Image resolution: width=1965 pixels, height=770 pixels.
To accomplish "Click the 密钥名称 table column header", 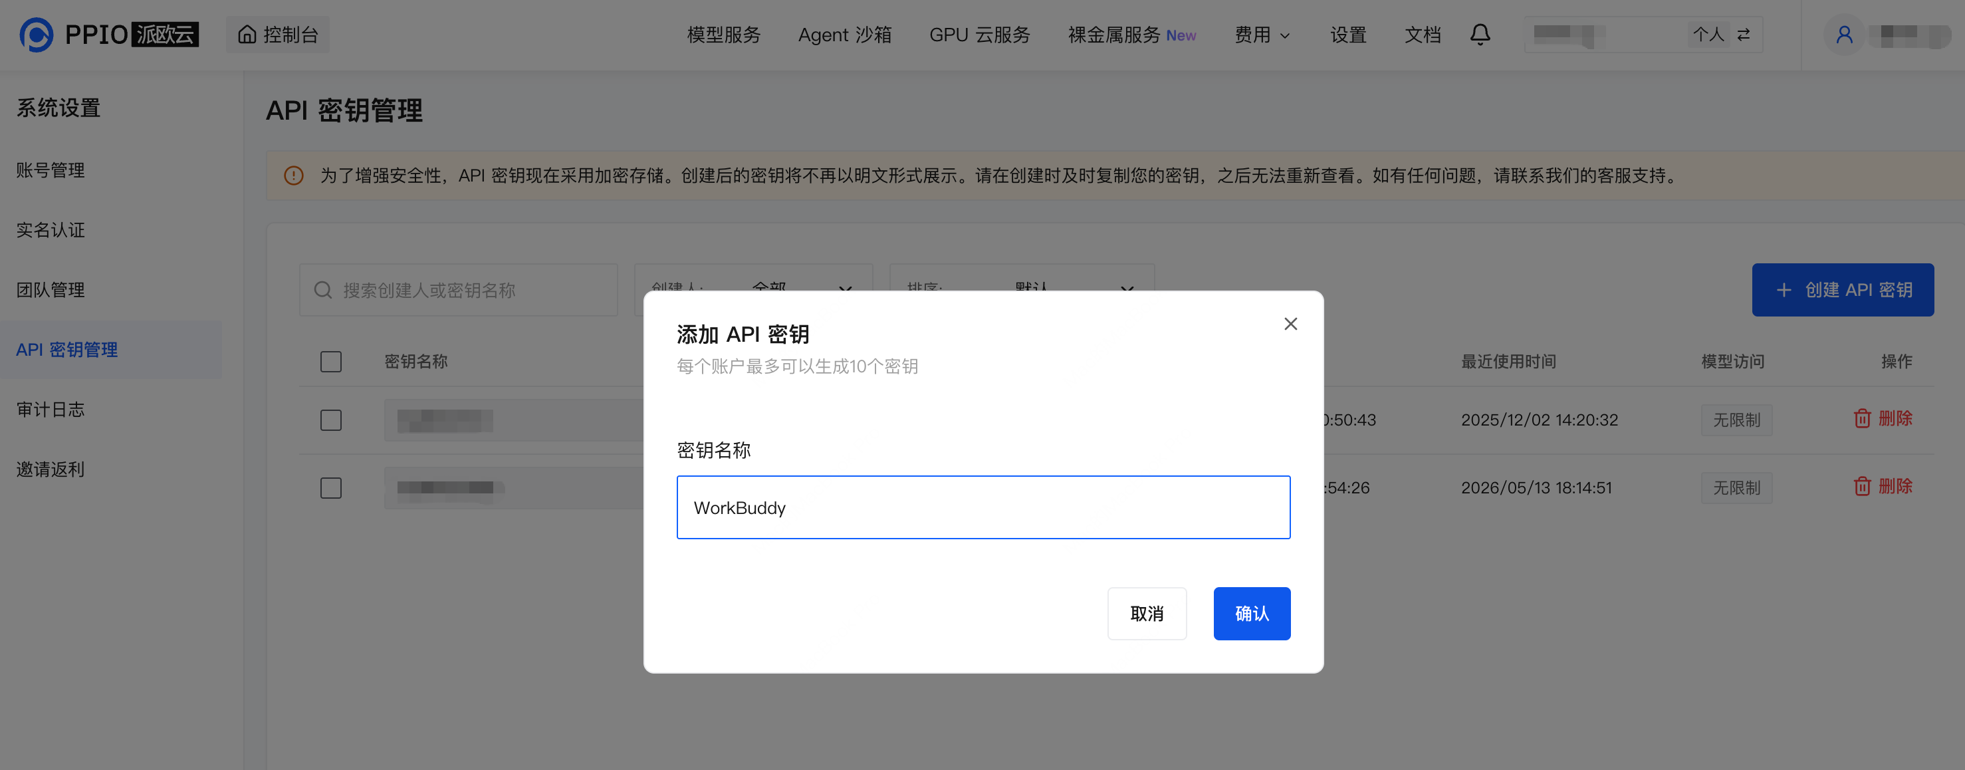I will click(415, 362).
